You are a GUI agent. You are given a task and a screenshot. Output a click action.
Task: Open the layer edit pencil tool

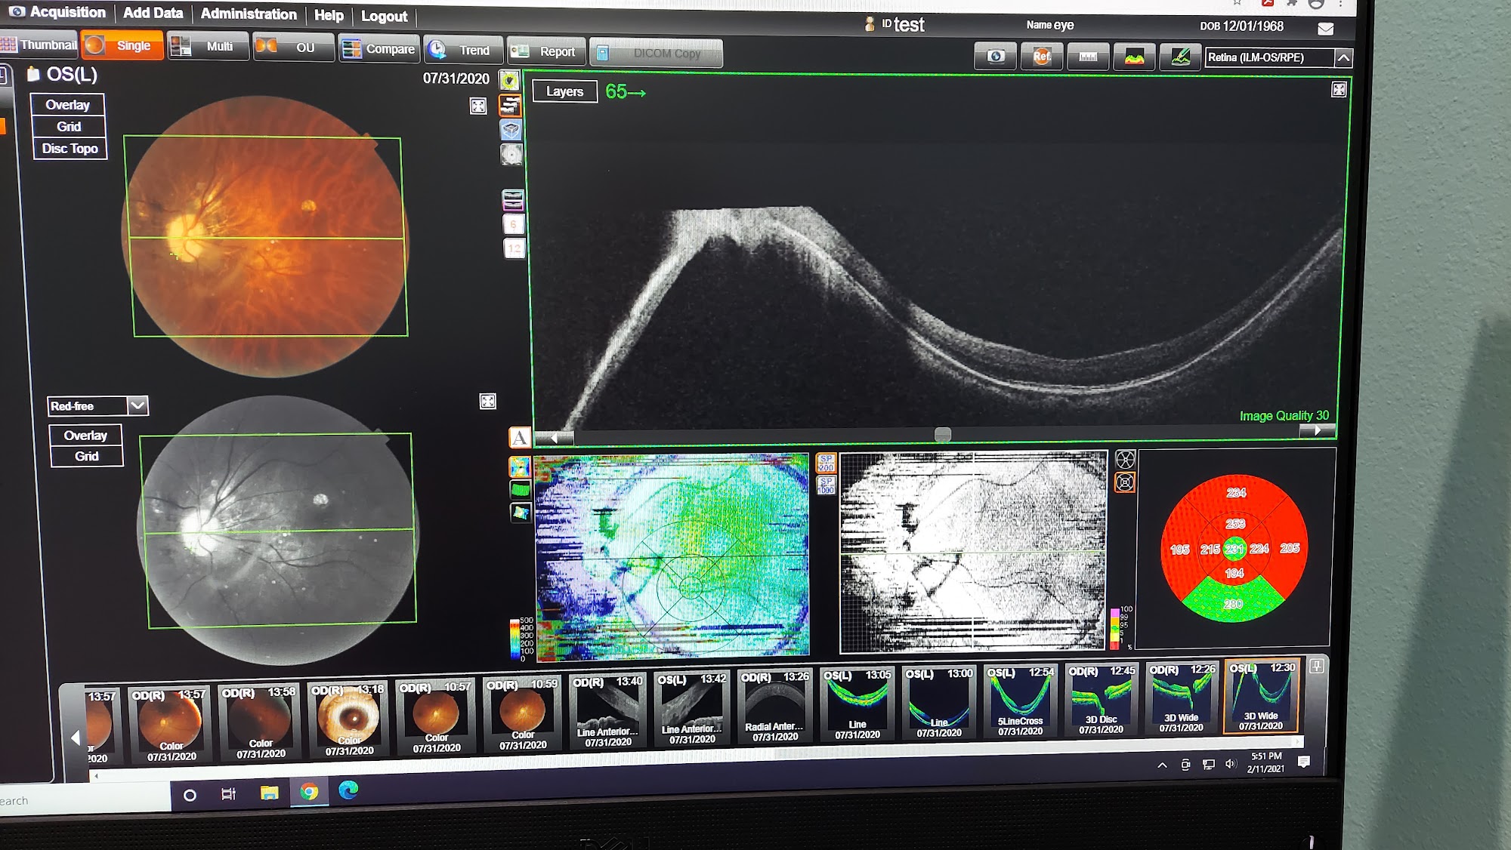(x=1179, y=57)
